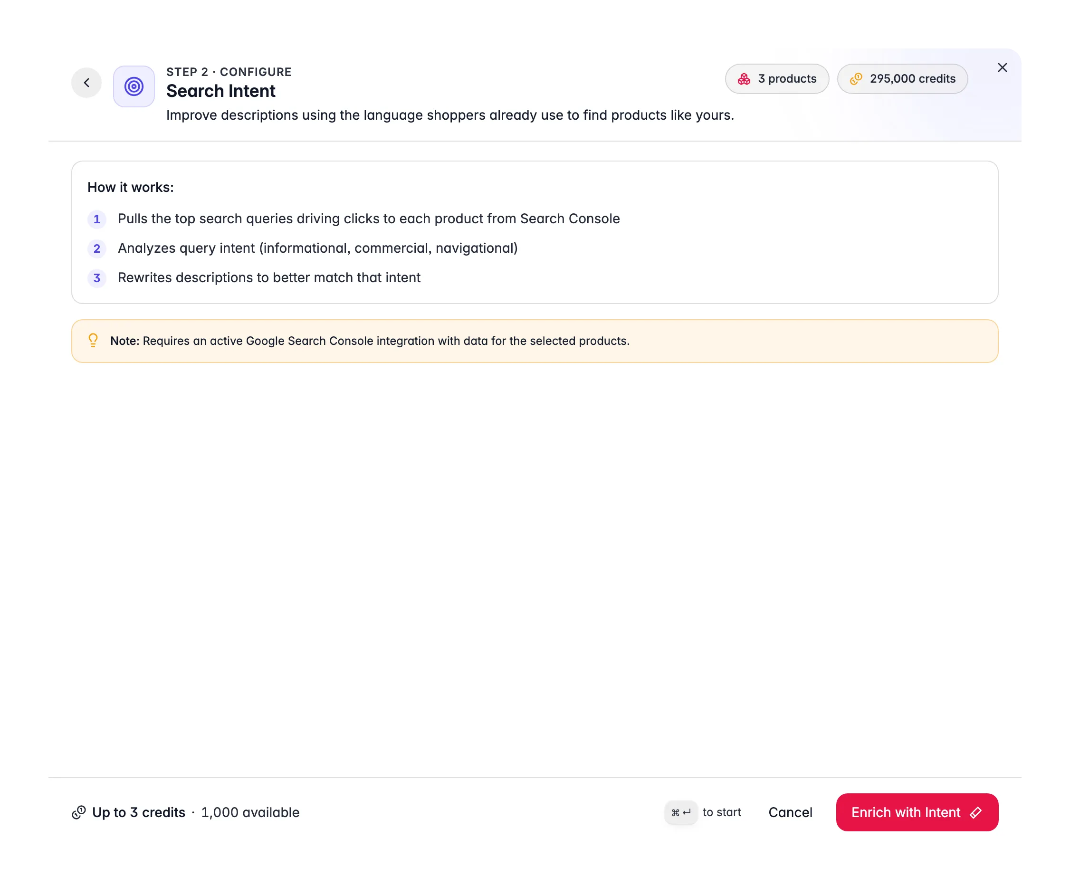
Task: Click the 'Search Intent' heading
Action: click(x=220, y=91)
